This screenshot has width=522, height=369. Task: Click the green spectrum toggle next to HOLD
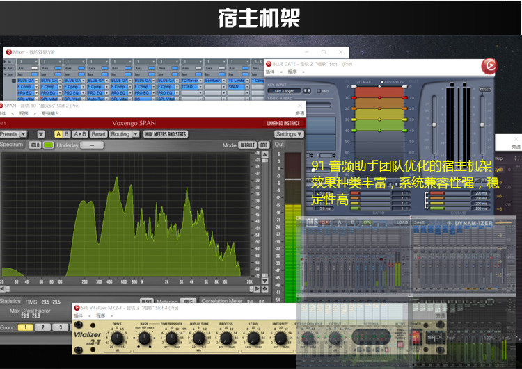pos(48,145)
